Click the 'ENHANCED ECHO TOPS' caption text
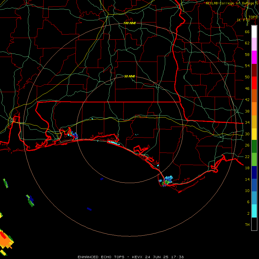Viewport: 259px width, 259px height. (x=101, y=257)
